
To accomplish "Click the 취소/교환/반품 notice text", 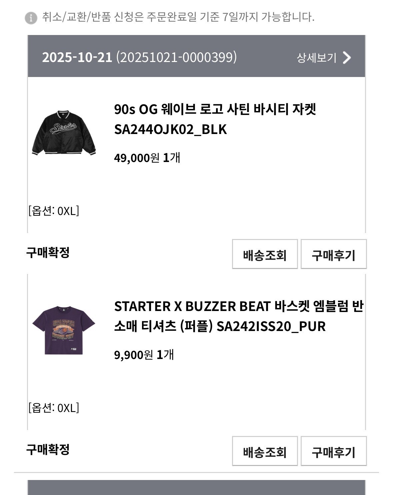I will 178,17.
